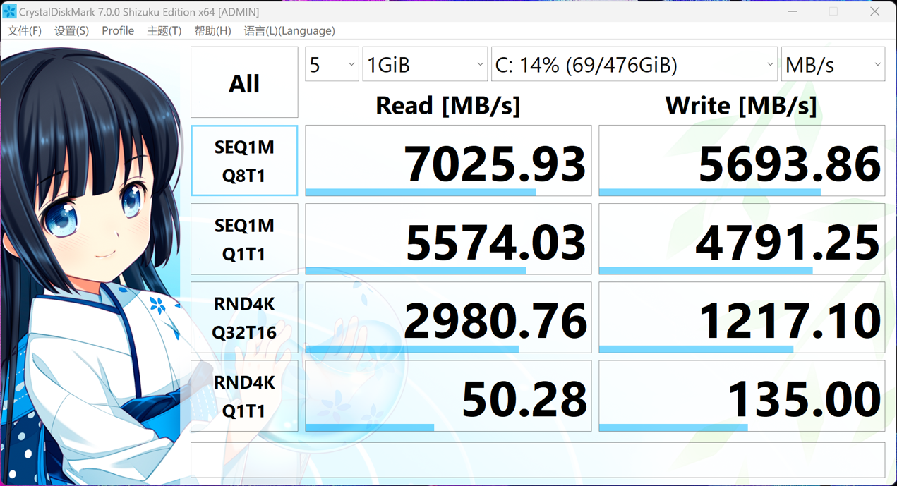Close the CrystalDiskMark window
897x486 pixels.
pyautogui.click(x=874, y=11)
